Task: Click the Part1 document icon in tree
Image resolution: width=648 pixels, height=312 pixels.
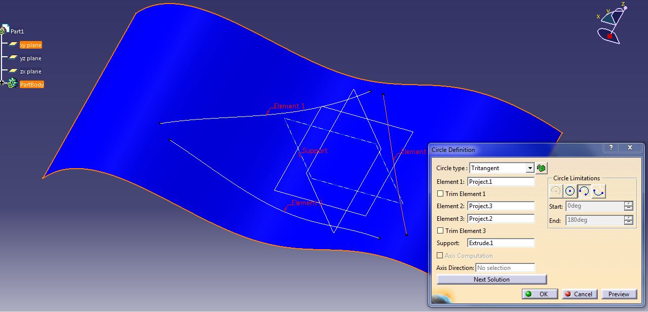Action: click(x=6, y=30)
